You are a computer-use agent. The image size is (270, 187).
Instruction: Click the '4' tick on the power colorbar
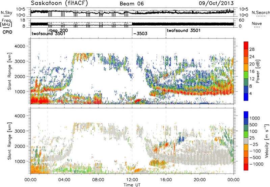(x=250, y=93)
